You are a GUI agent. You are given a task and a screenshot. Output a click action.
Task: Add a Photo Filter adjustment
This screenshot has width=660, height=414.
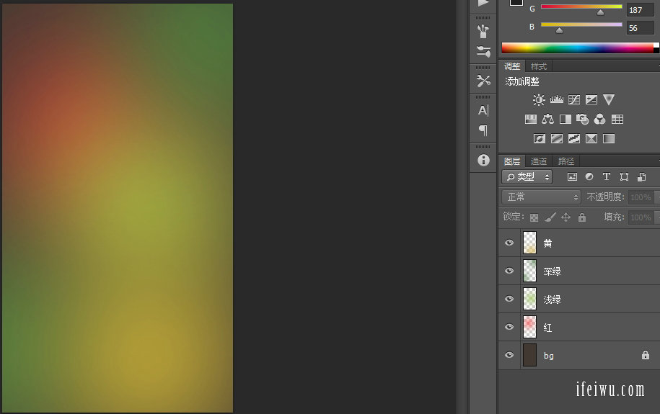pos(583,120)
